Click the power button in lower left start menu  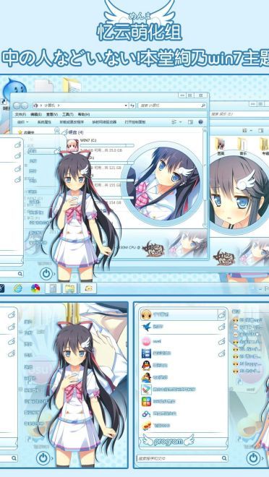pos(43,457)
